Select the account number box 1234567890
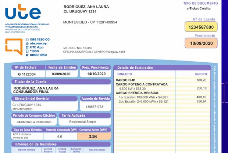This screenshot has height=153, width=228. coord(201,27)
